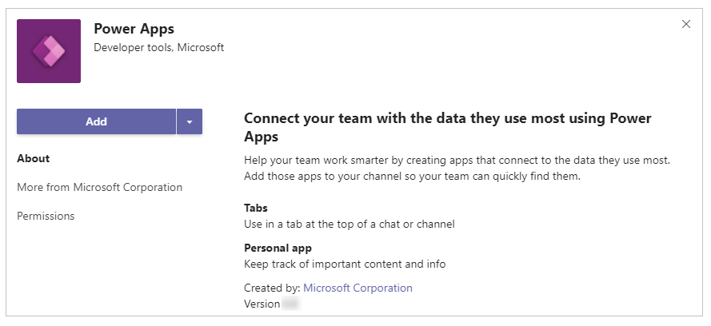
Task: Click the purple Power Apps logo
Action: 49,51
